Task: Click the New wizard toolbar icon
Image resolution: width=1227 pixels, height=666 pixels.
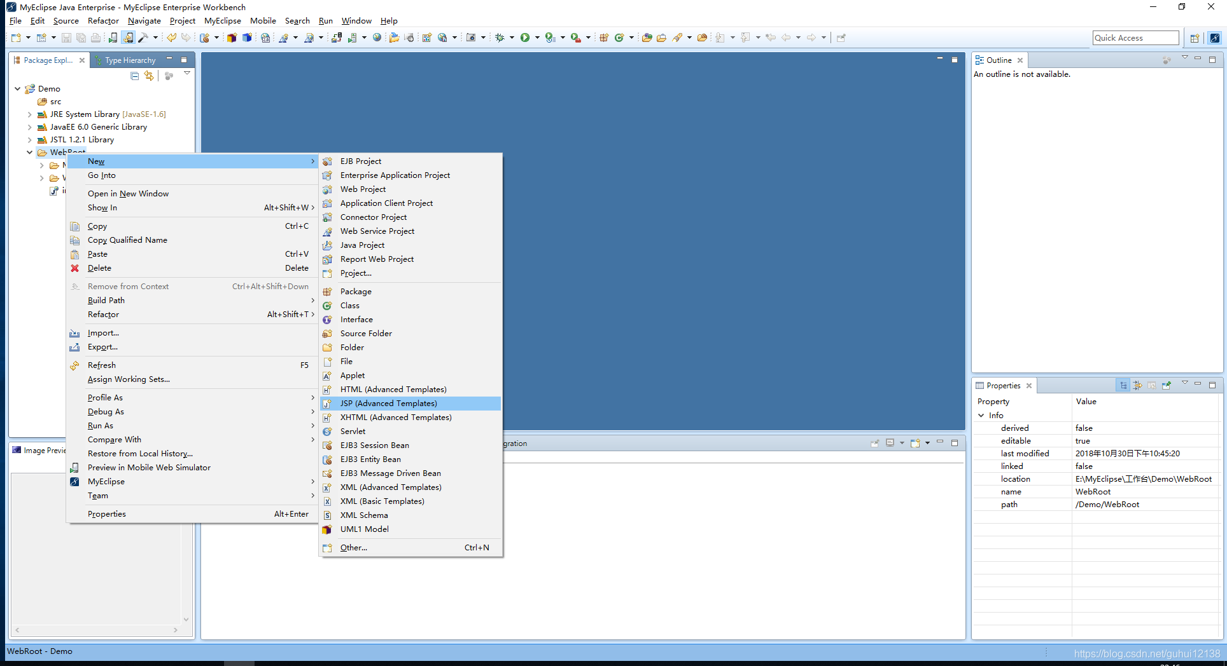Action: tap(16, 38)
